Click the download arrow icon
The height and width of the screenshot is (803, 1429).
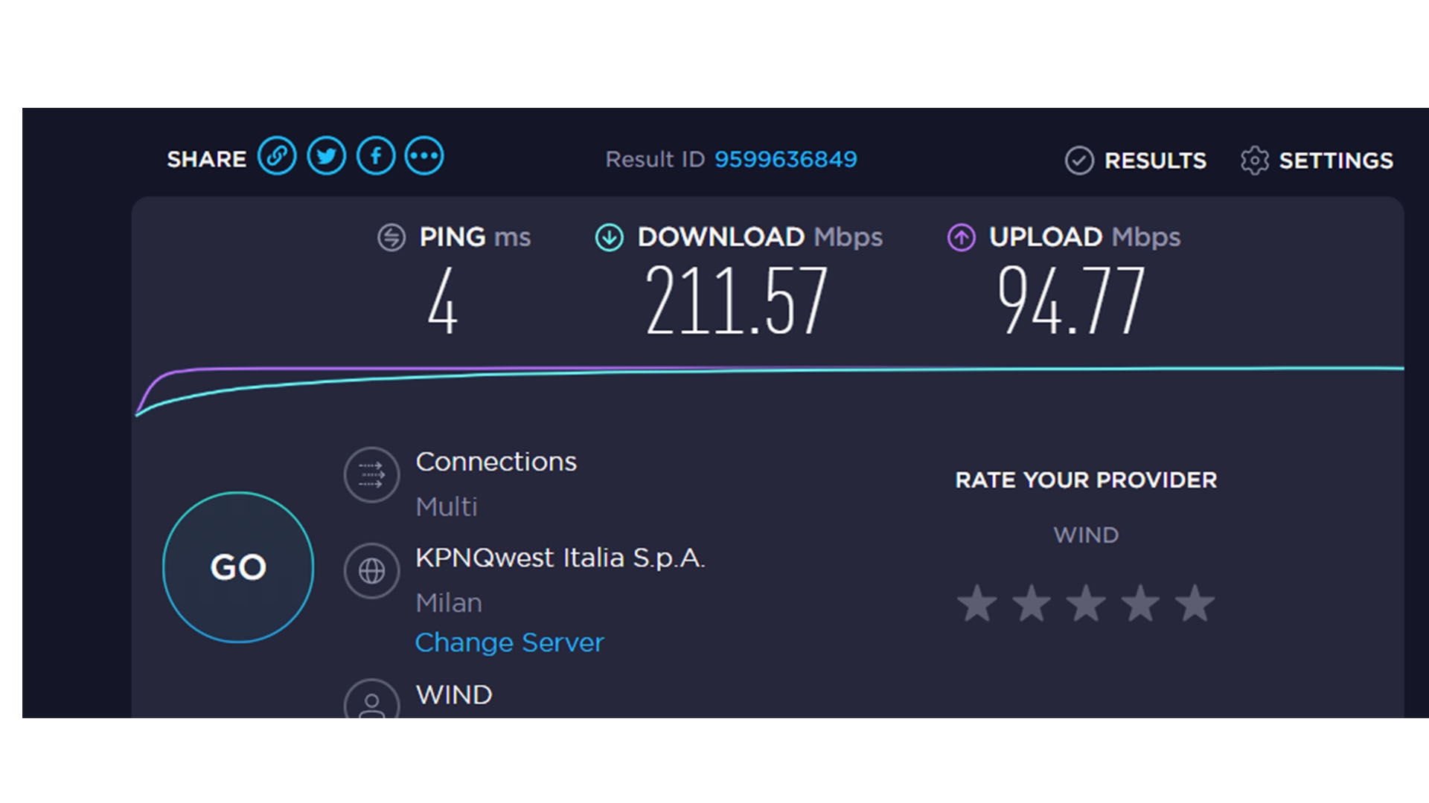610,238
